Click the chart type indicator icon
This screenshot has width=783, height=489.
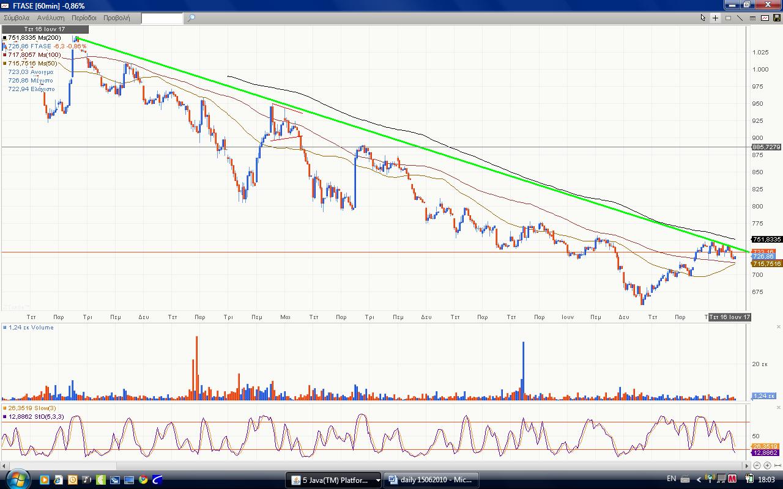[765, 18]
